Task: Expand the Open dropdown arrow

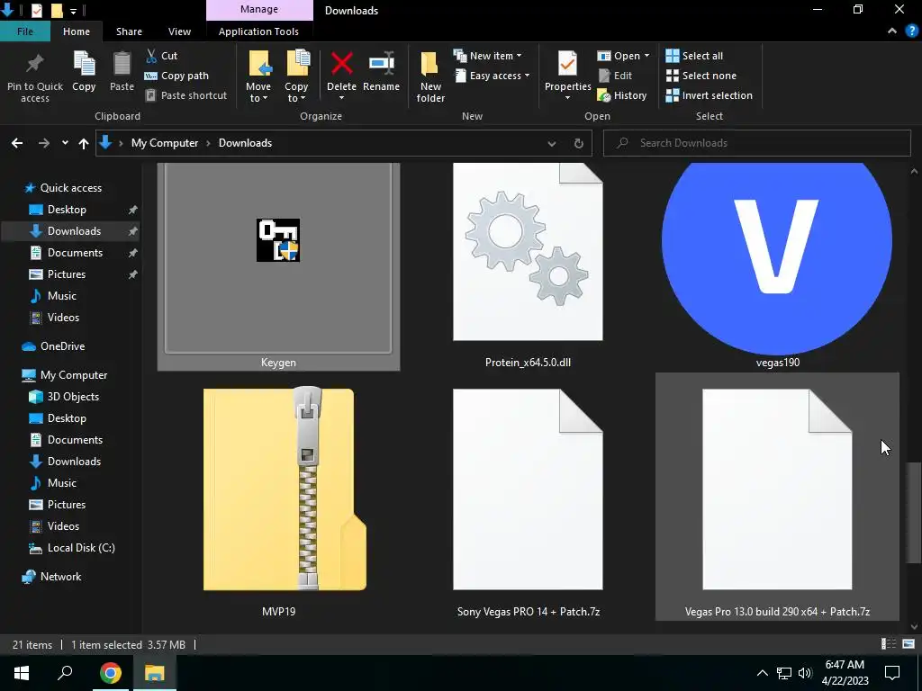Action: coord(646,56)
